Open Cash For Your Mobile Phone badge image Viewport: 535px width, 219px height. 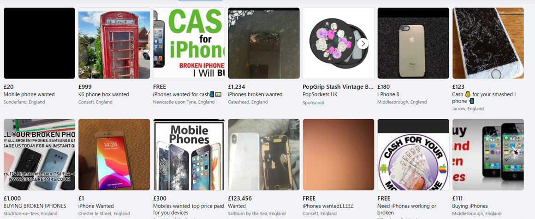[x=414, y=155]
